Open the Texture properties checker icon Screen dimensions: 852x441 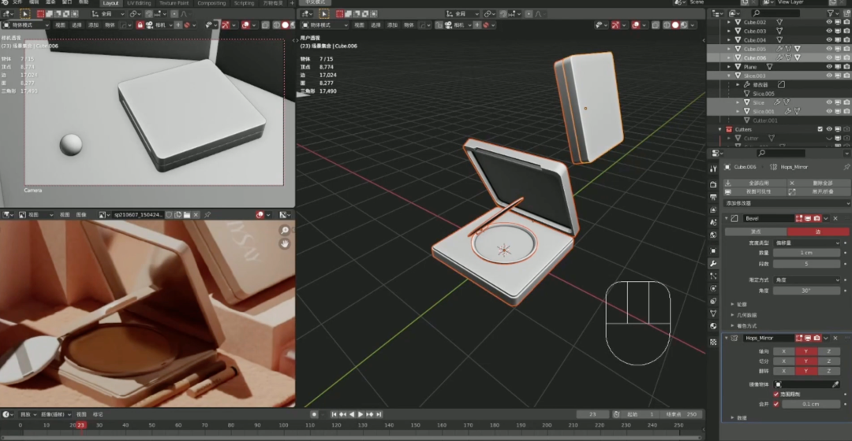tap(713, 342)
